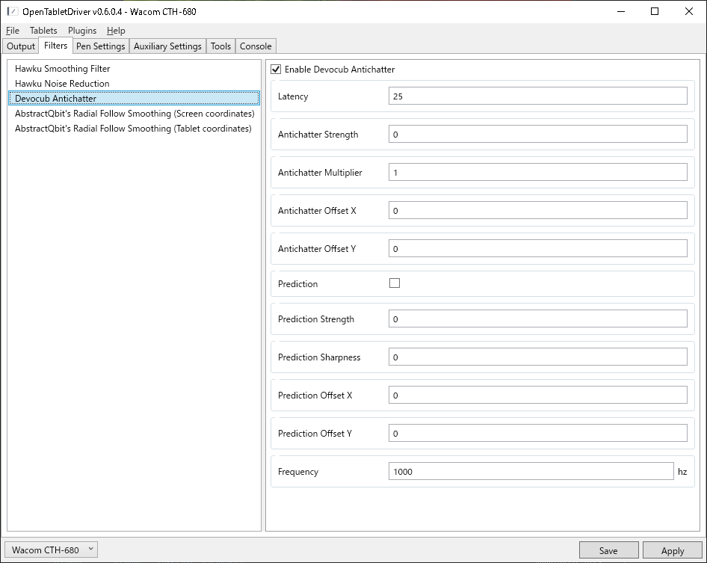Click the Frequency input field
Viewport: 707px width, 563px height.
(531, 472)
